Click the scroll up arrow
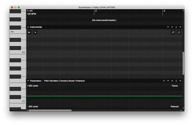The height and width of the screenshot is (125, 194). [x=183, y=10]
